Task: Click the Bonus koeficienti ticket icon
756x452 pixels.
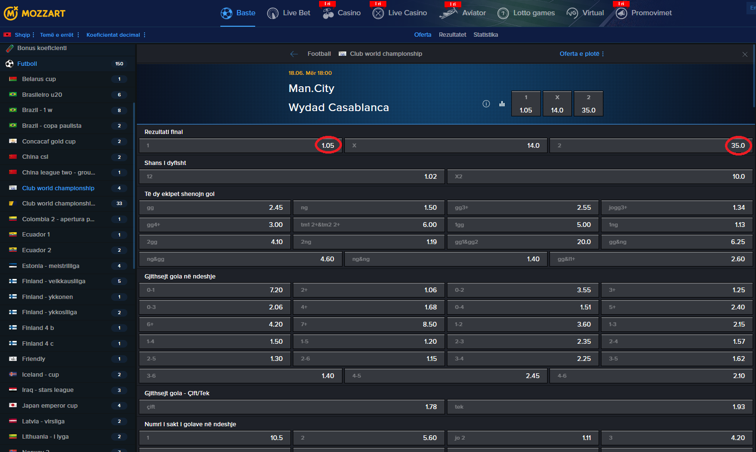Action: point(10,48)
